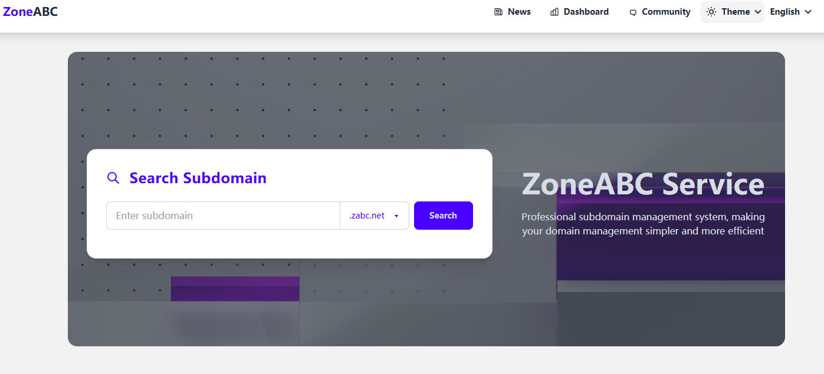Open the News page link
The image size is (824, 374).
513,12
